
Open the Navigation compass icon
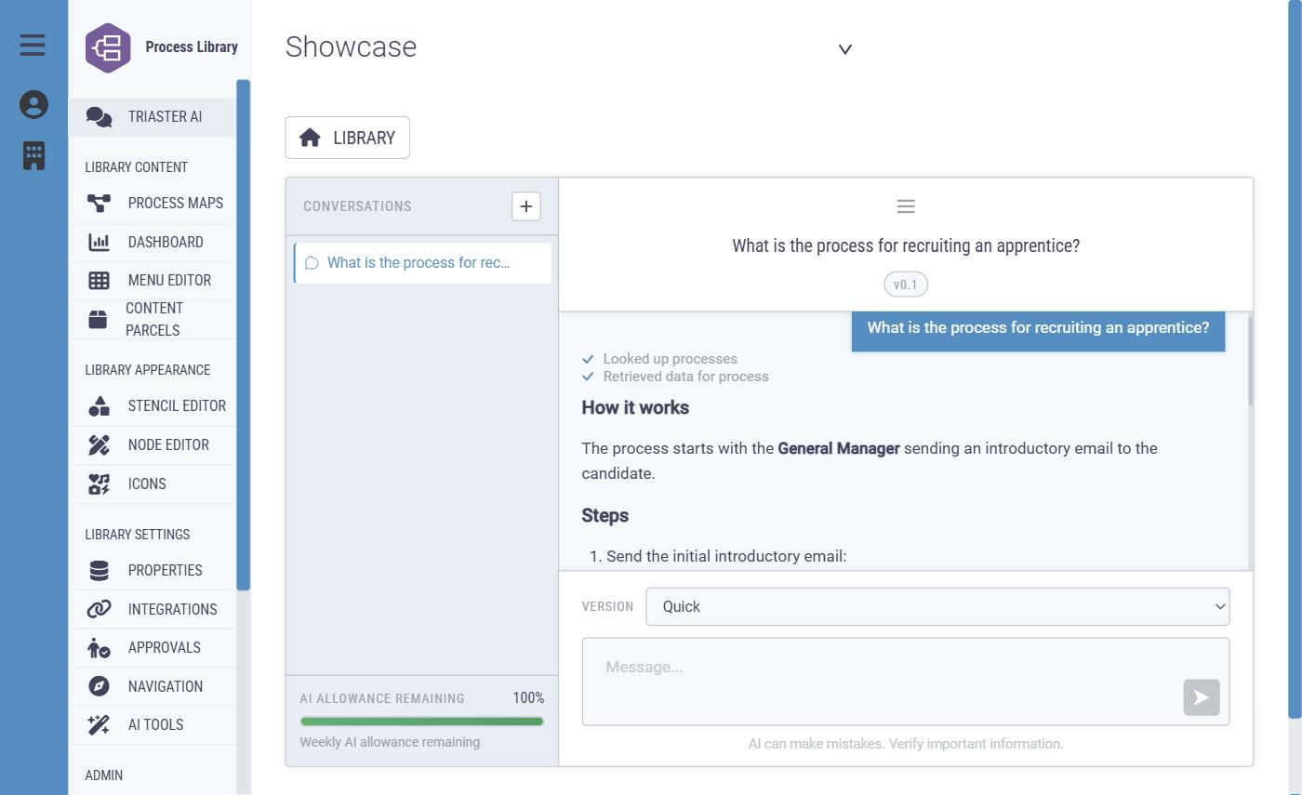click(99, 686)
